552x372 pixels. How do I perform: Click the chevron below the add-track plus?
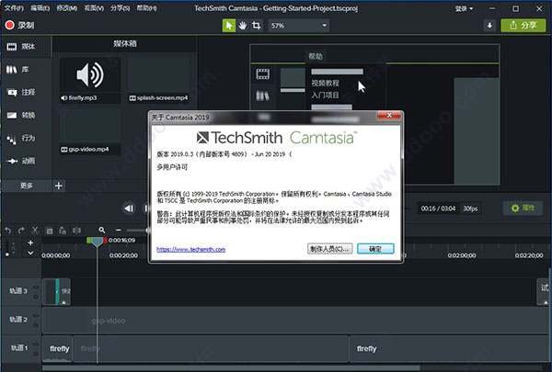[30, 254]
